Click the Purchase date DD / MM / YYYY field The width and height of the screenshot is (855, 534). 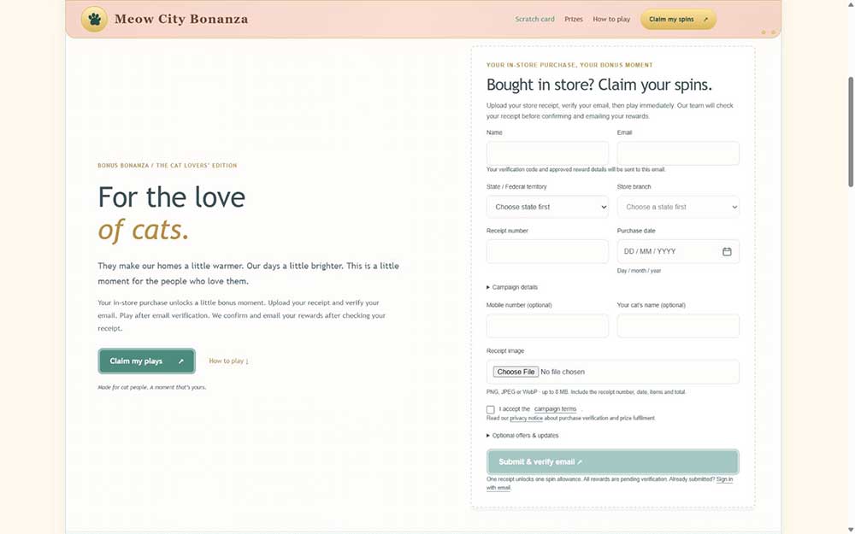pos(678,251)
